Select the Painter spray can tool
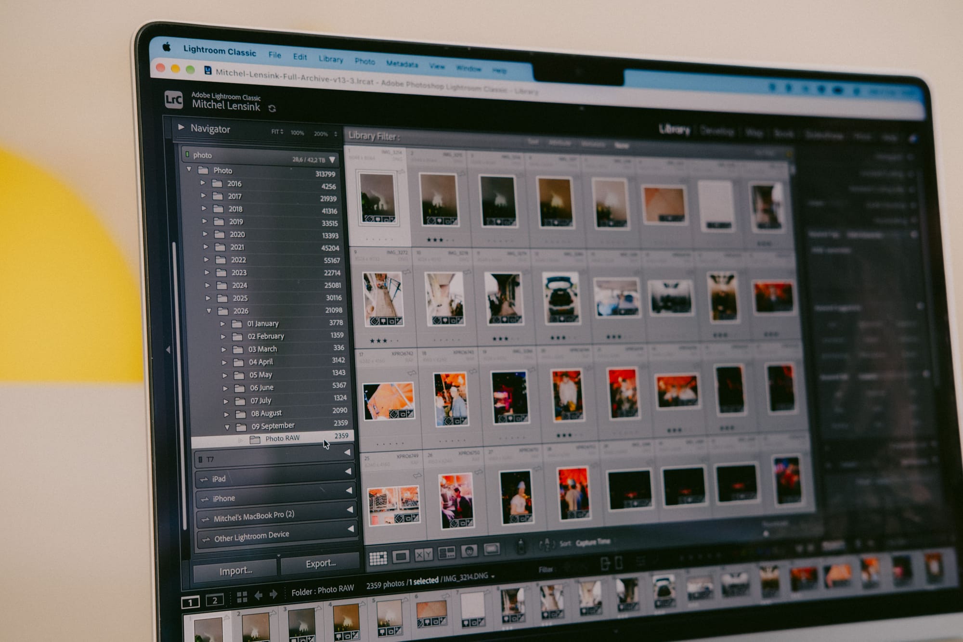The height and width of the screenshot is (642, 963). [521, 547]
